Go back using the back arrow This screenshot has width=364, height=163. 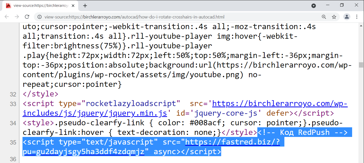click(7, 17)
